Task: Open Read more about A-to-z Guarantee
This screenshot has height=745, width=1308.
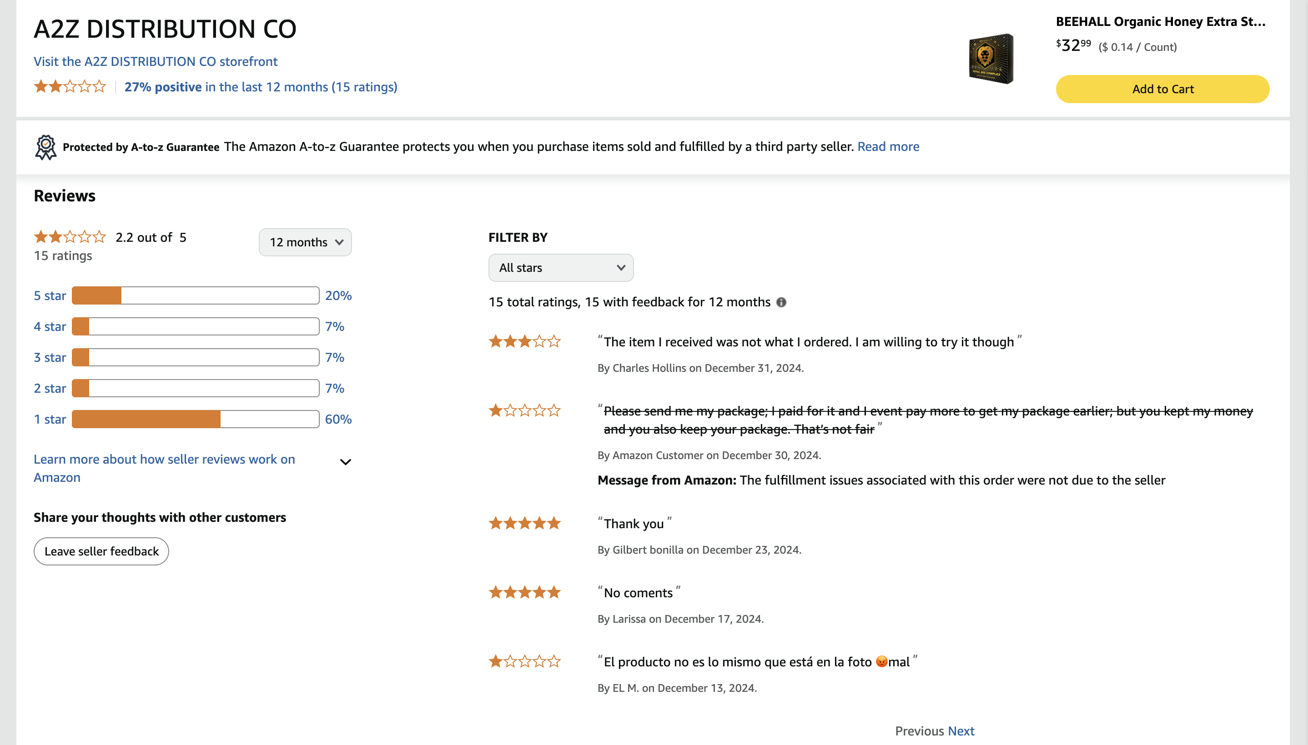Action: tap(888, 146)
